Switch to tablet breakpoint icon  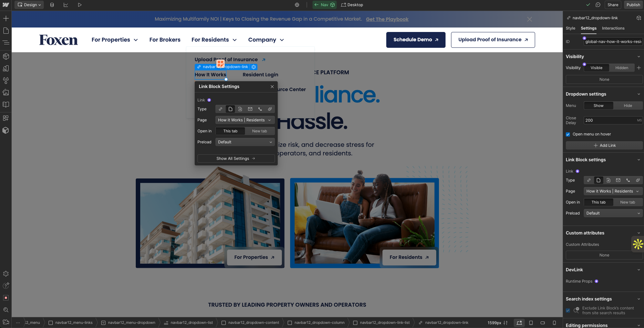tap(531, 323)
